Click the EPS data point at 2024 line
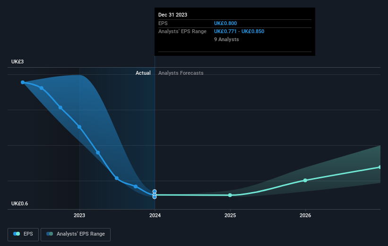The image size is (388, 246). (155, 195)
